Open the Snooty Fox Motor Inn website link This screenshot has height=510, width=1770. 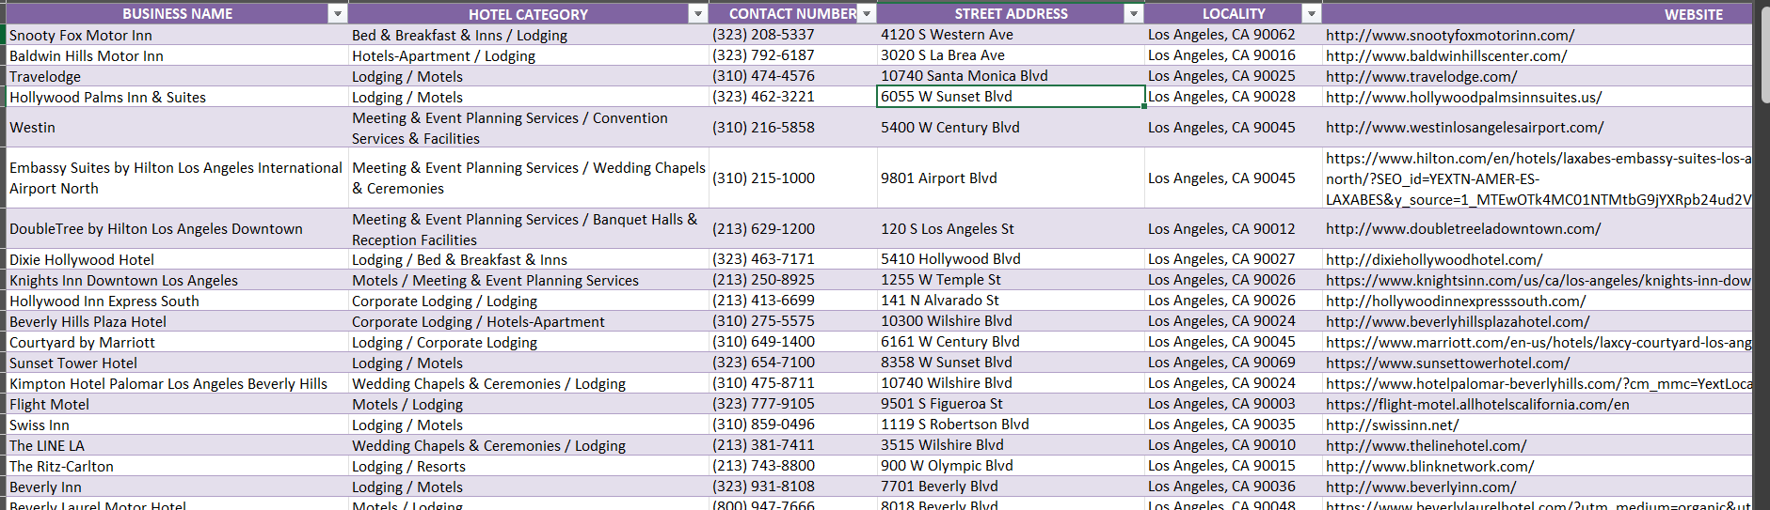point(1450,36)
